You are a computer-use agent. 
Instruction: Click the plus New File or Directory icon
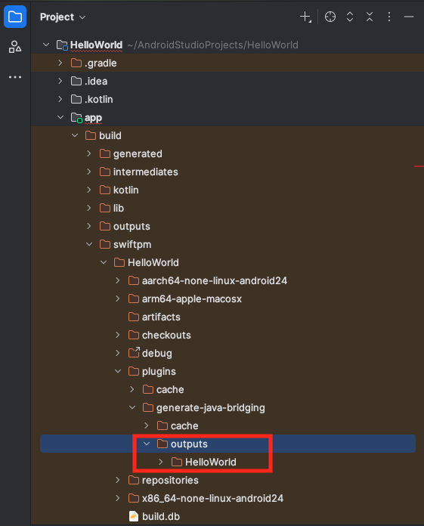305,17
